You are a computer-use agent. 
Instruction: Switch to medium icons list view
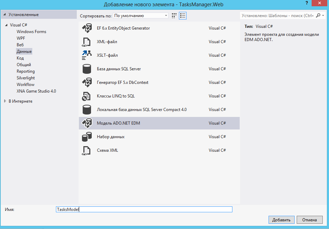pos(183,16)
